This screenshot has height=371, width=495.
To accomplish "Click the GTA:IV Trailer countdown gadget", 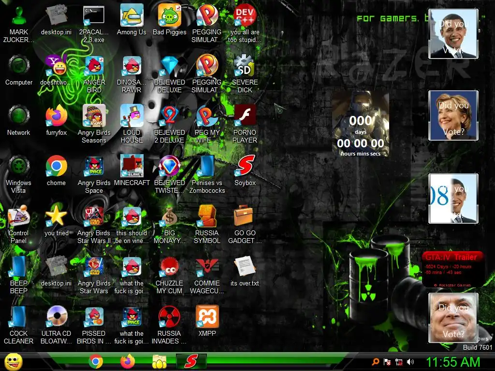I will point(453,269).
